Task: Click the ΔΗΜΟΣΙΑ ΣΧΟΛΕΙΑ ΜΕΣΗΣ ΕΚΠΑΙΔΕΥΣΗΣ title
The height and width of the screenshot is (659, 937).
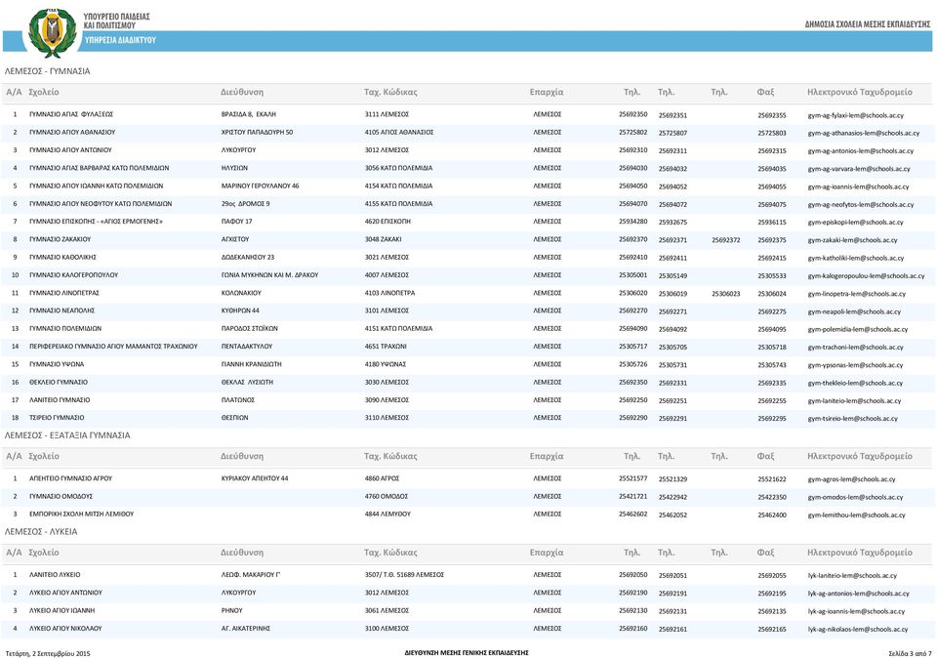Action: click(x=868, y=24)
